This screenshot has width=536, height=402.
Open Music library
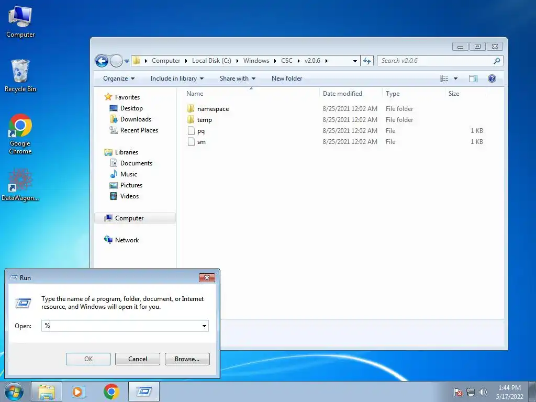click(x=124, y=174)
